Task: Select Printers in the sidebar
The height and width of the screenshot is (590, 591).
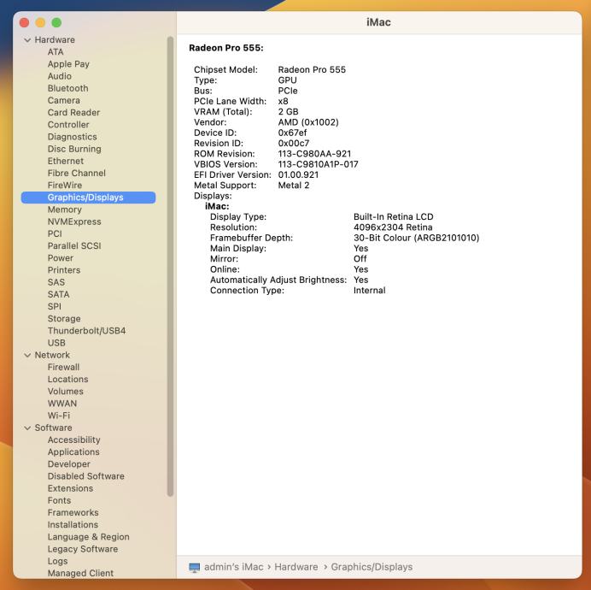Action: tap(64, 270)
